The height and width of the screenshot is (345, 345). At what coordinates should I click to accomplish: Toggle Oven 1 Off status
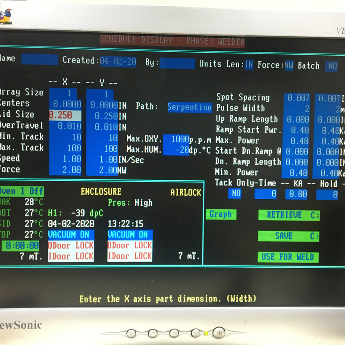[x=22, y=191]
